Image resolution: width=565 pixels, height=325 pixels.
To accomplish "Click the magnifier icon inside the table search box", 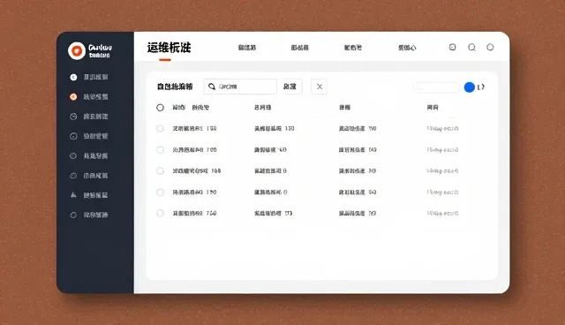I will coord(212,87).
